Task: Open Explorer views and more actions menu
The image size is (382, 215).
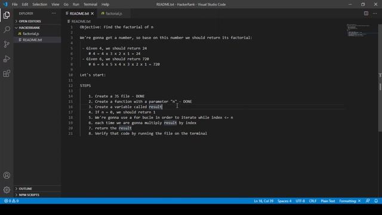Action: pyautogui.click(x=54, y=13)
